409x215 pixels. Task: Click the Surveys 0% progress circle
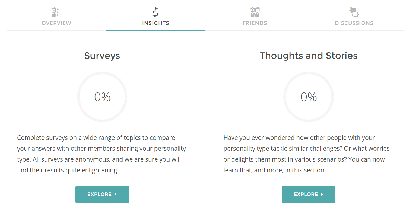tap(102, 97)
